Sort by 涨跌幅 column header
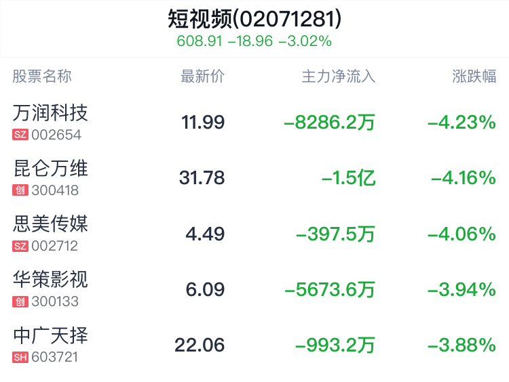The width and height of the screenshot is (509, 382). click(474, 77)
